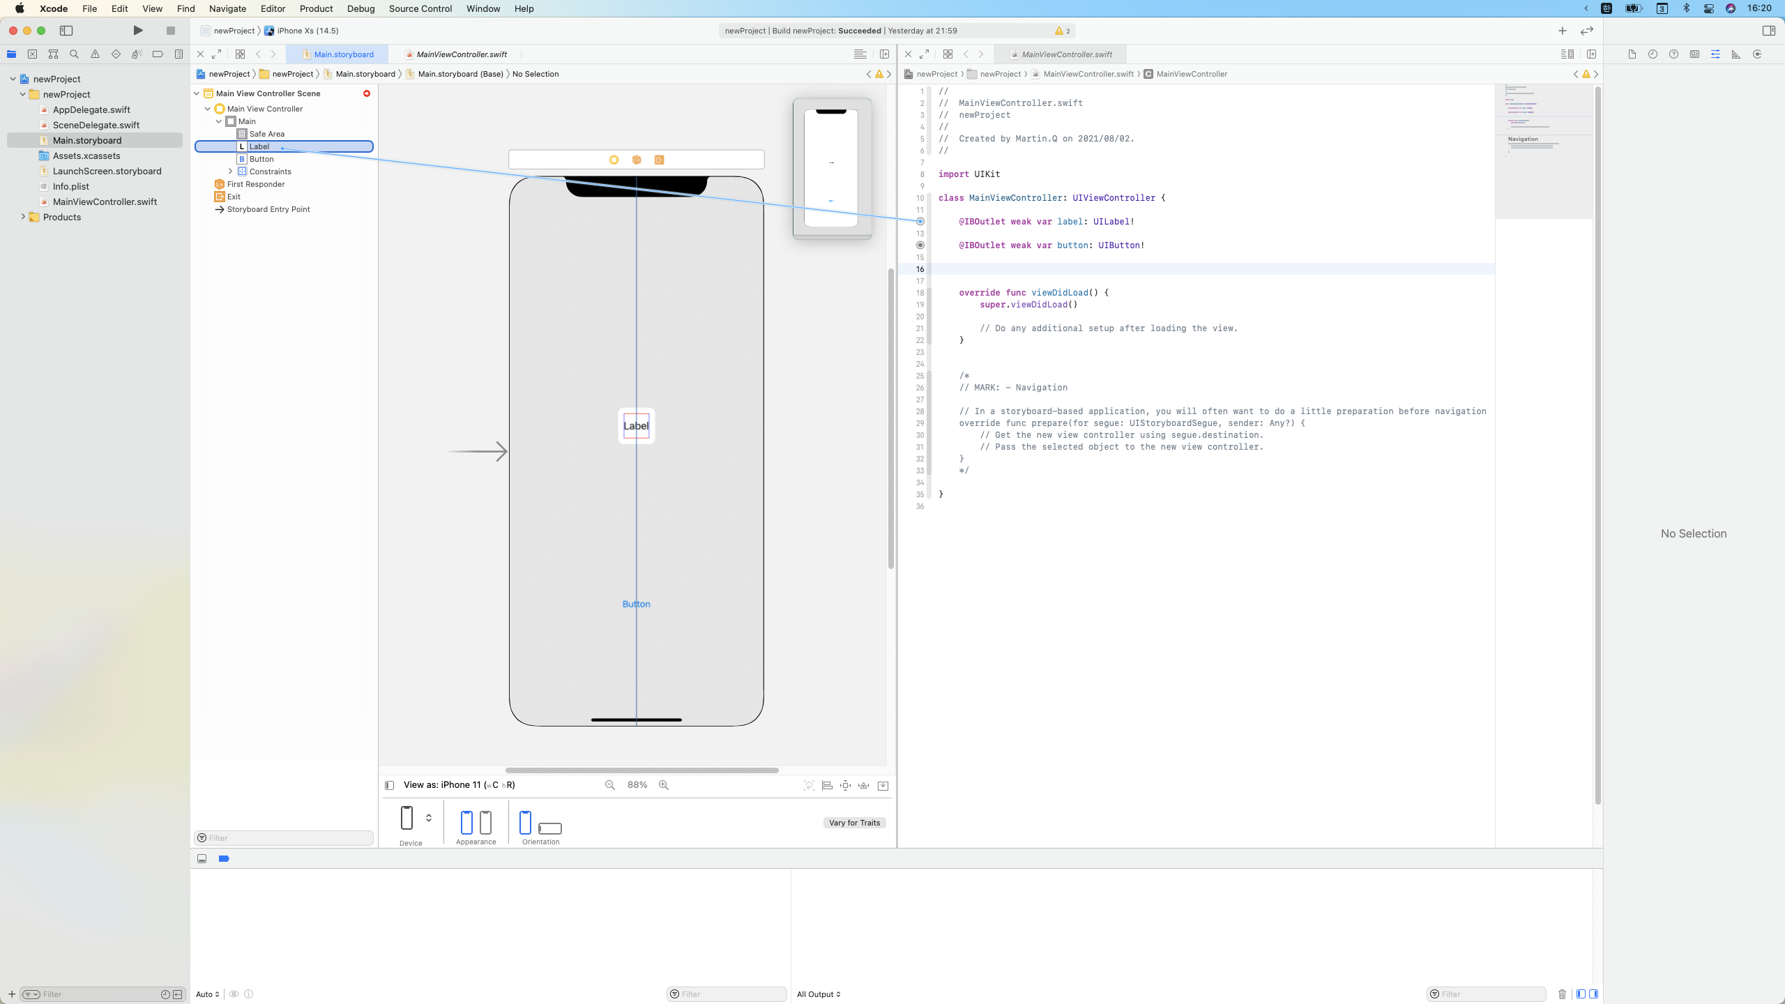The image size is (1785, 1004).
Task: Open the Find navigator magnifier icon
Action: click(74, 54)
